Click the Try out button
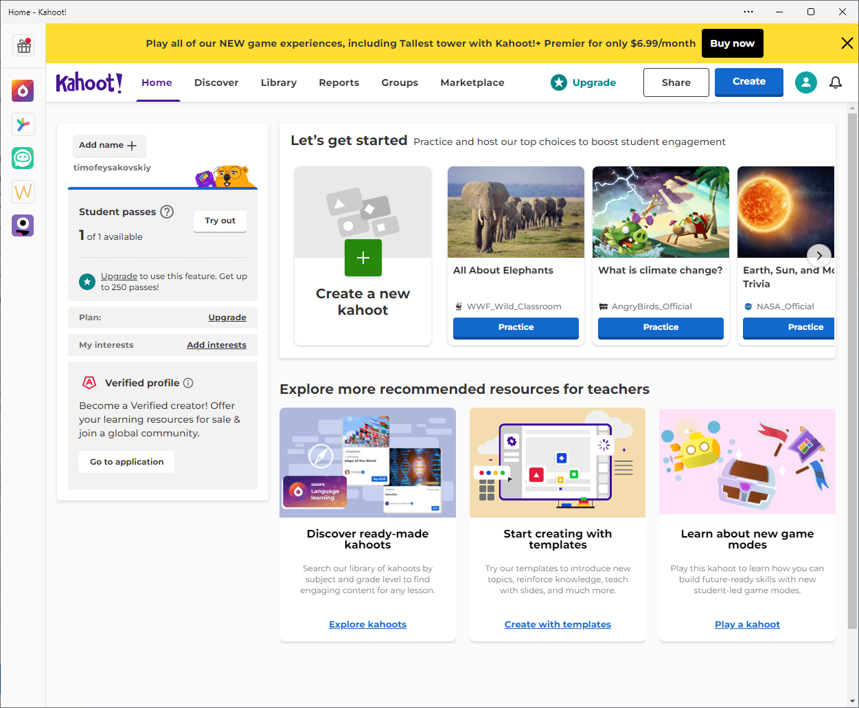Screen dimensions: 859x708 [220, 221]
